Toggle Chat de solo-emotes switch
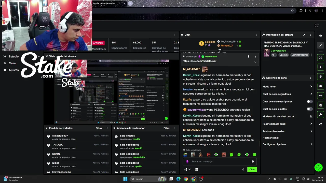 [309, 109]
